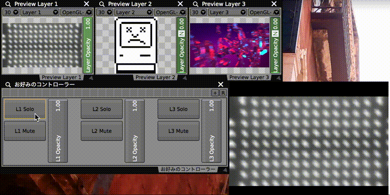The width and height of the screenshot is (390, 195).
Task: Click the Preview Layer 2 title text
Action: point(130,4)
